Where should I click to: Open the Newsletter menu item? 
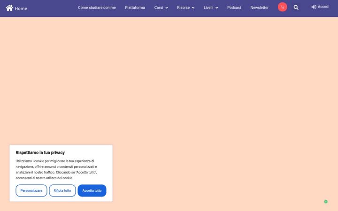click(259, 8)
